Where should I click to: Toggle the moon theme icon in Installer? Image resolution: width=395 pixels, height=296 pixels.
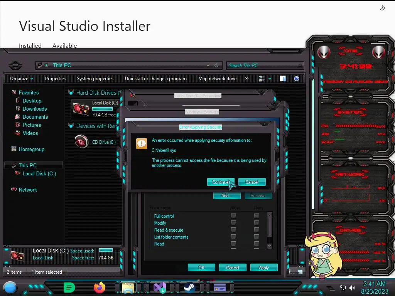pyautogui.click(x=382, y=8)
